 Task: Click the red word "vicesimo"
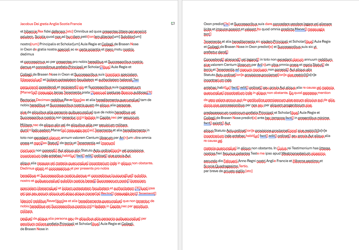(318, 153)
